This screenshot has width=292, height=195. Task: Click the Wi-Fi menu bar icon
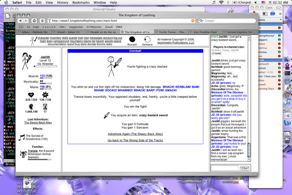click(221, 3)
